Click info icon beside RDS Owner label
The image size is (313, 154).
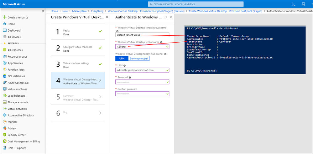coord(165,54)
